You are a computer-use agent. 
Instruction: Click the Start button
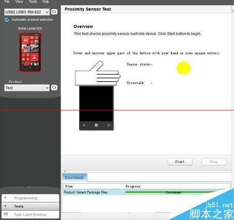pos(180,162)
